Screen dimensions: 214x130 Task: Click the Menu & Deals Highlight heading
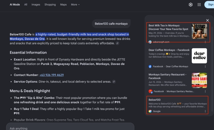tap(30, 91)
